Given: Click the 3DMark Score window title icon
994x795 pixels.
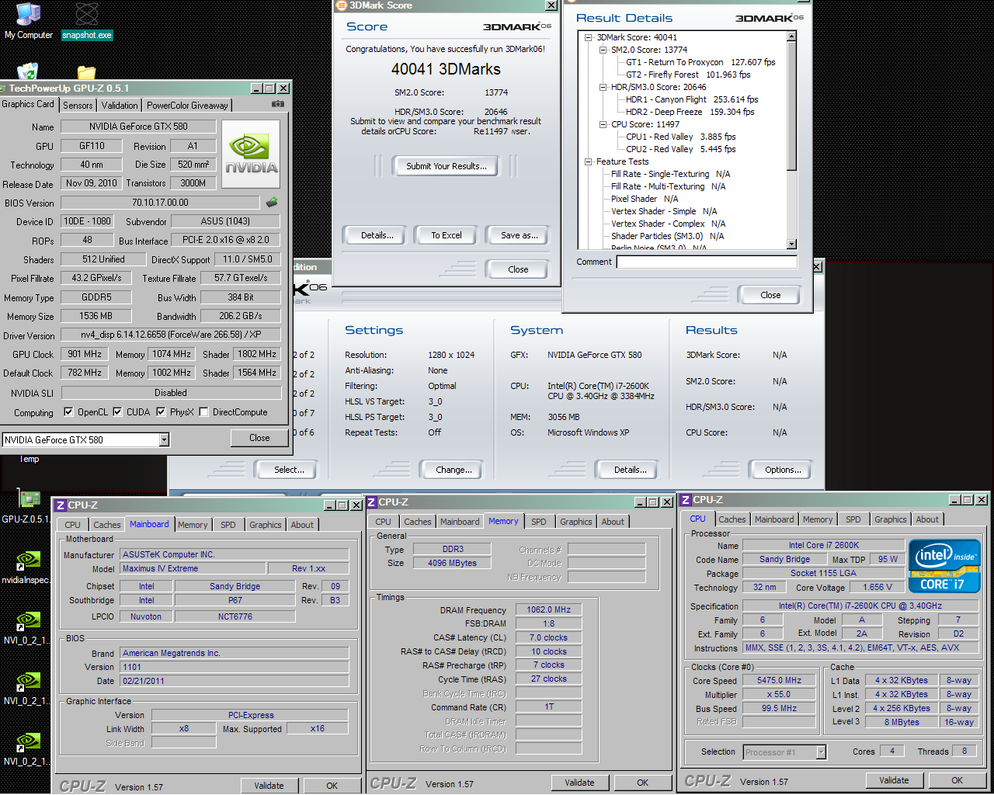Looking at the screenshot, I should tap(341, 5).
